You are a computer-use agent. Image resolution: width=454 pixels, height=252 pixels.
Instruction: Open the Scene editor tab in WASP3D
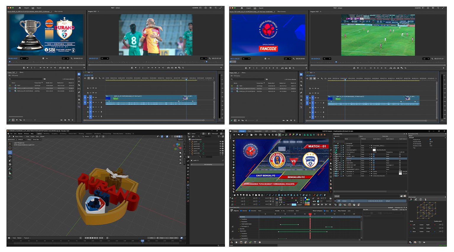258,131
